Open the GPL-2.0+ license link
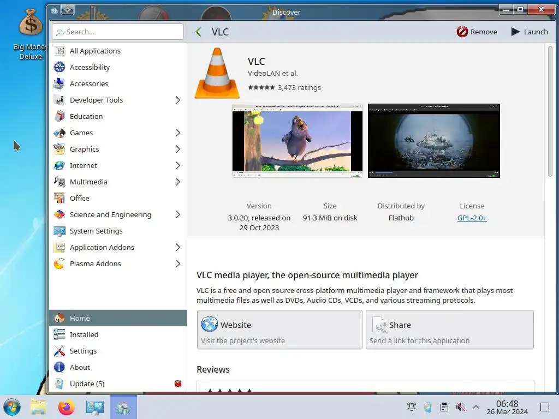The width and height of the screenshot is (559, 419). 472,218
